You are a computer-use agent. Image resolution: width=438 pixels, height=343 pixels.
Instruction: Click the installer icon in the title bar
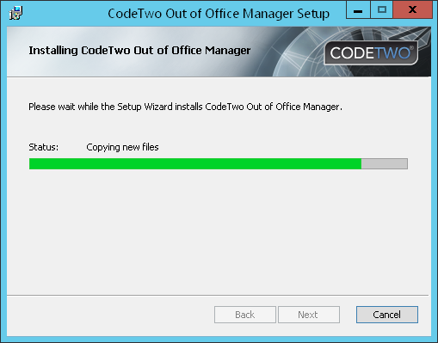pyautogui.click(x=15, y=13)
